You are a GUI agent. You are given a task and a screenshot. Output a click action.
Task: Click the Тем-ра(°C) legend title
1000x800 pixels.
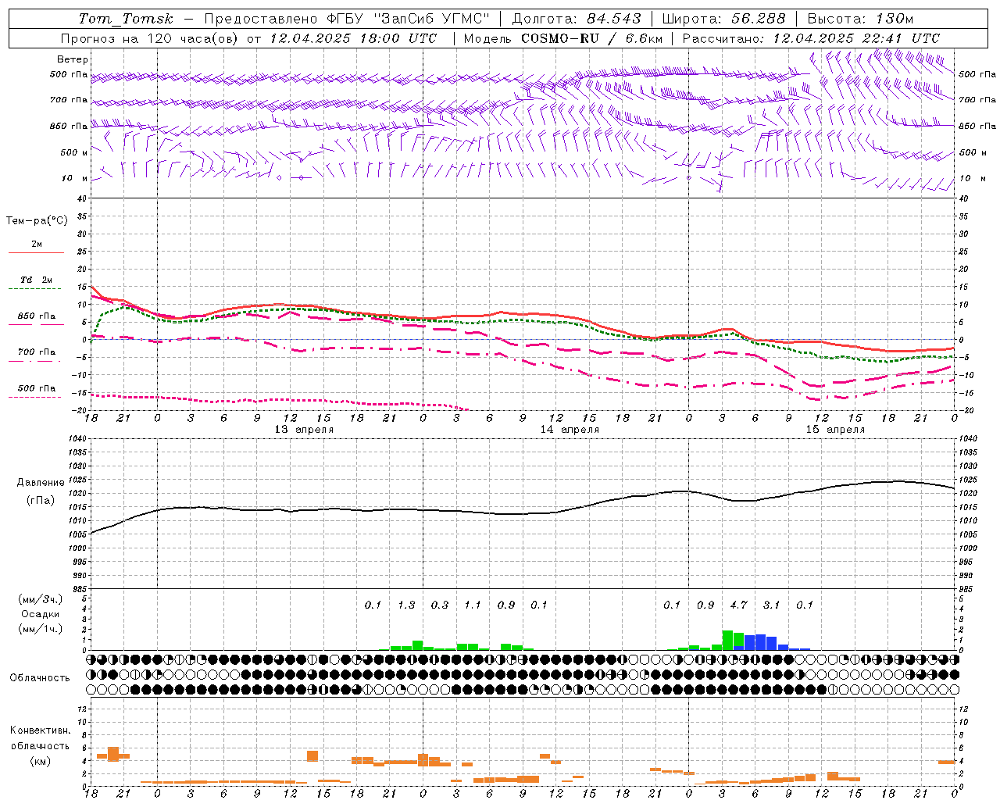coord(37,221)
